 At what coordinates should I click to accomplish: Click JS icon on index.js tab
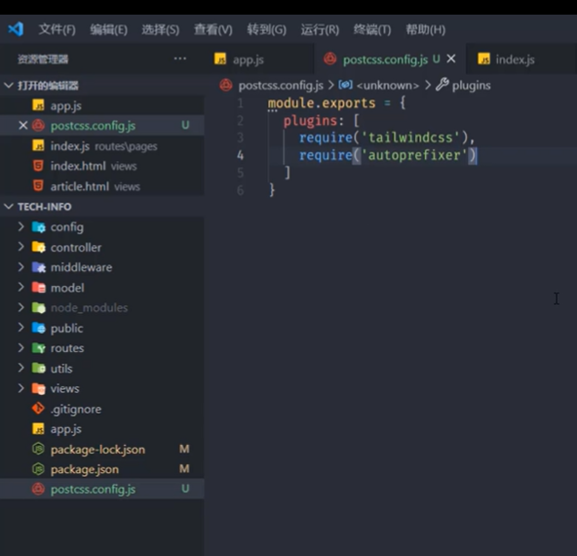pyautogui.click(x=483, y=59)
